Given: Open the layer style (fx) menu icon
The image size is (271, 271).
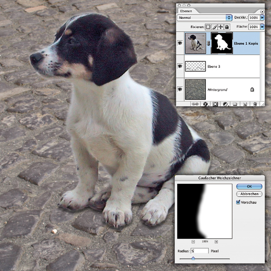Looking at the screenshot, I should tap(205, 104).
